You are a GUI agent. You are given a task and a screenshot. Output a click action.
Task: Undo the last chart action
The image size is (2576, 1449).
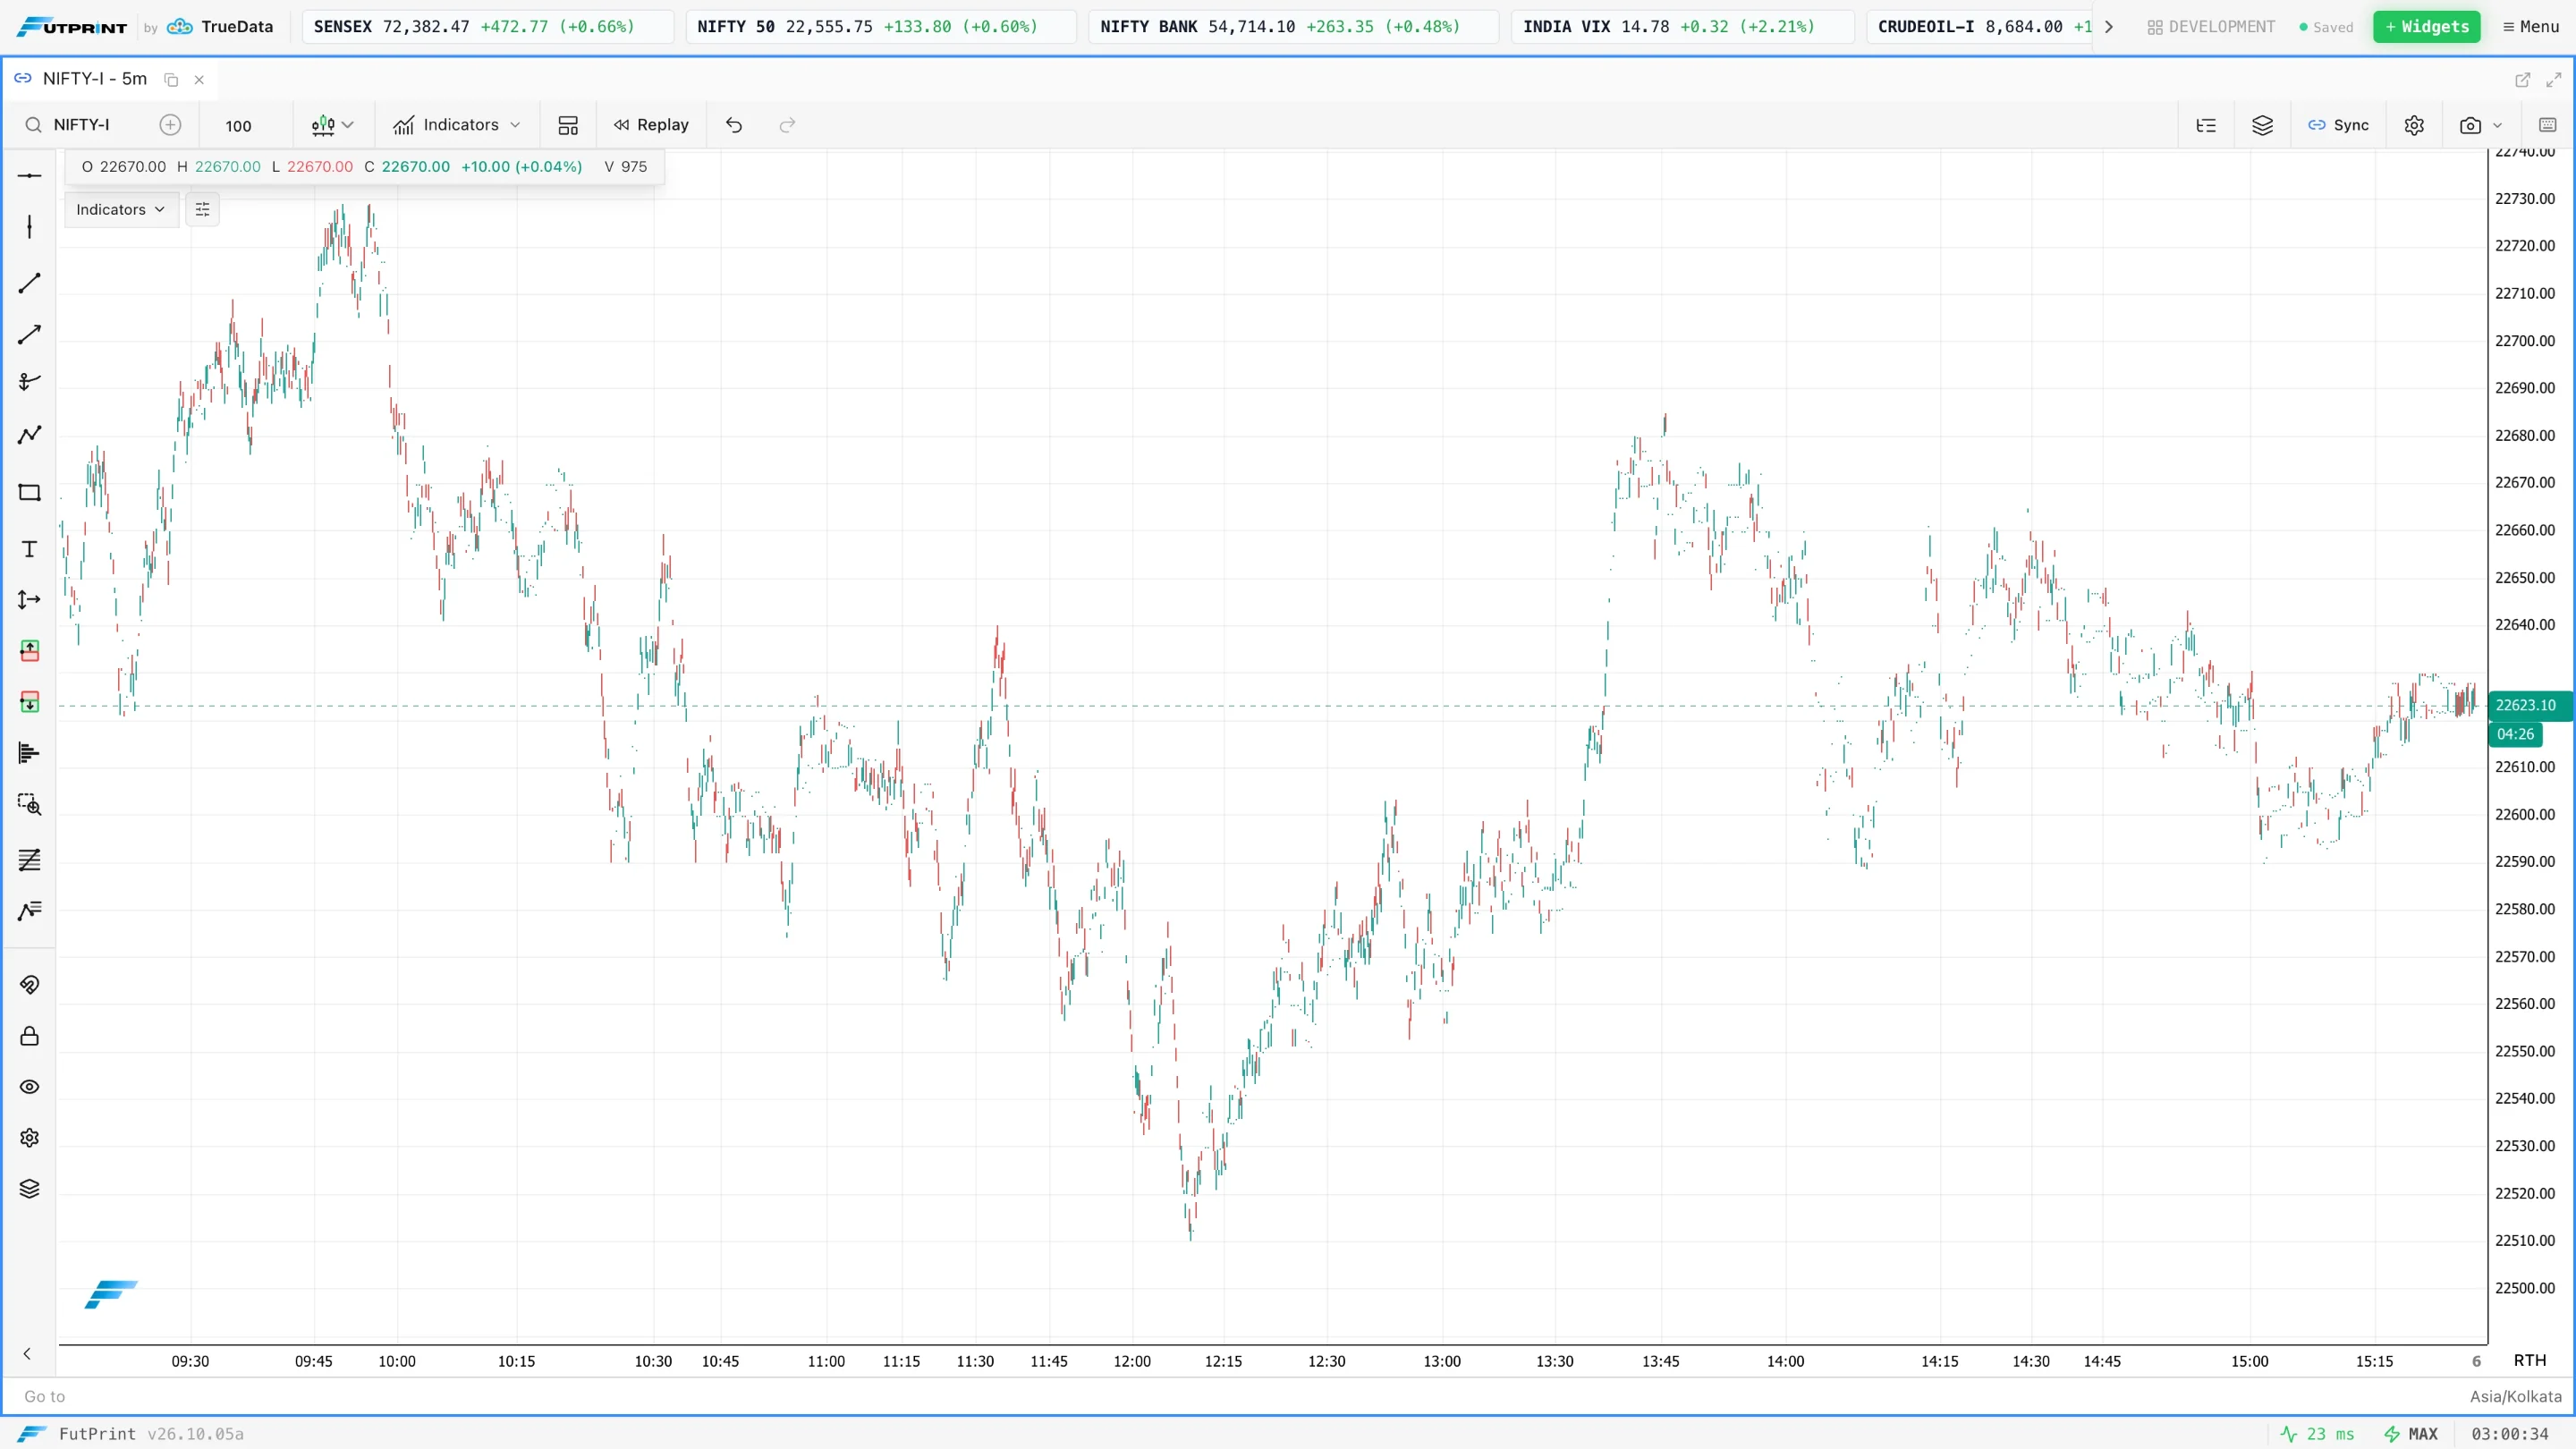(734, 125)
